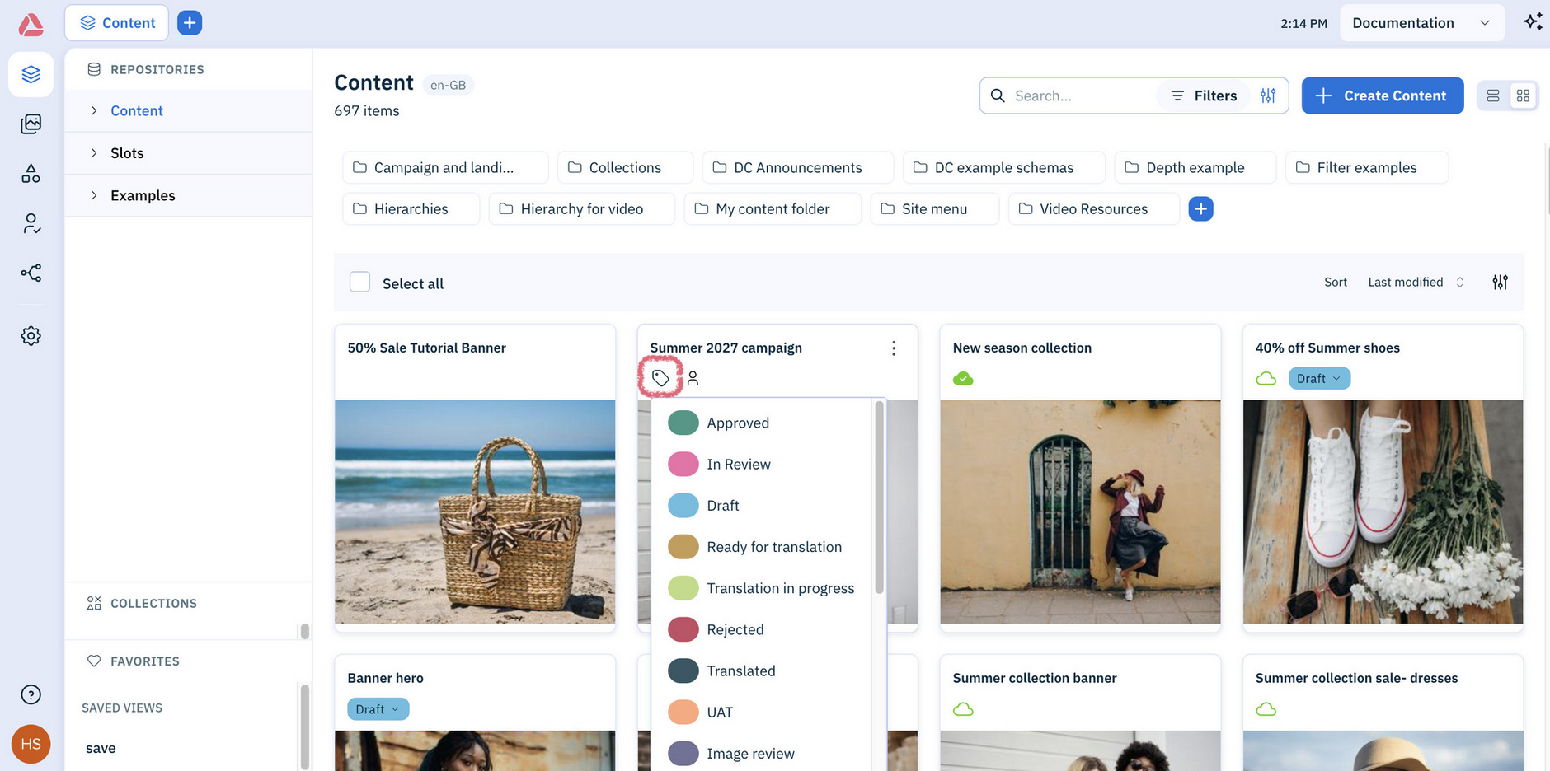Click the Create Content button
The image size is (1550, 771).
1383,96
